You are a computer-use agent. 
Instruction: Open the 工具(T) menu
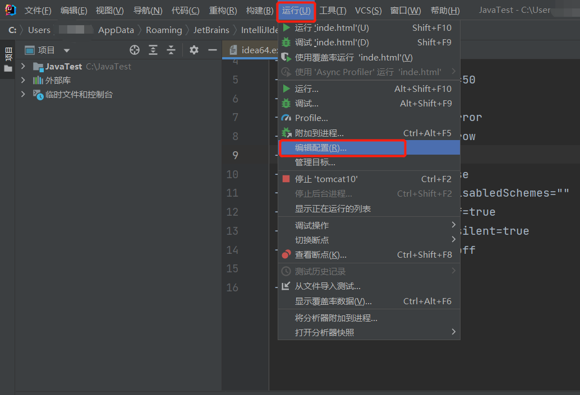click(333, 10)
